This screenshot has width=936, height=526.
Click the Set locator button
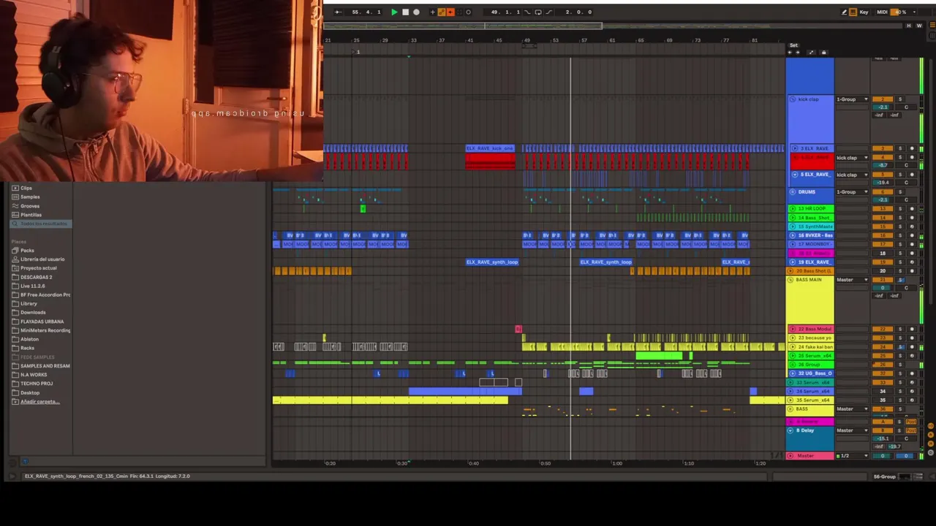[793, 45]
